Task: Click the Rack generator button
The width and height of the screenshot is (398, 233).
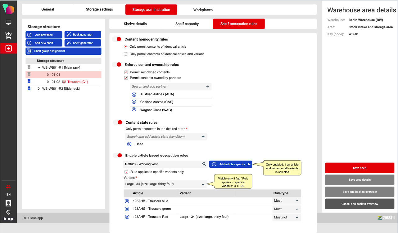Action: (x=83, y=35)
